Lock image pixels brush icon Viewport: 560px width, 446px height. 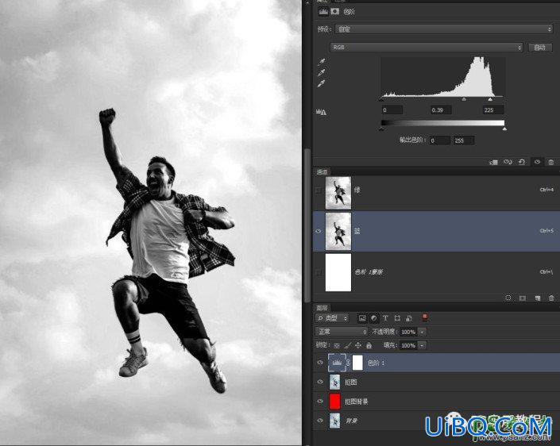click(x=347, y=345)
